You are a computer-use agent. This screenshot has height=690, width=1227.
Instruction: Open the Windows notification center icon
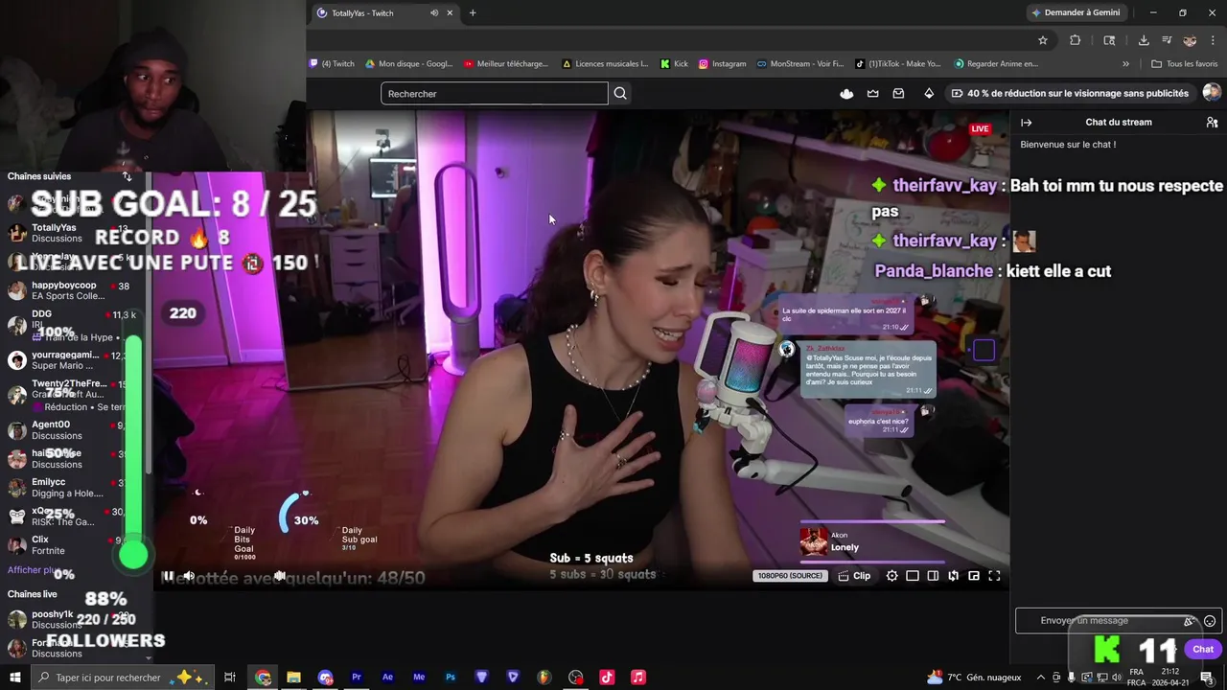coord(1207,678)
